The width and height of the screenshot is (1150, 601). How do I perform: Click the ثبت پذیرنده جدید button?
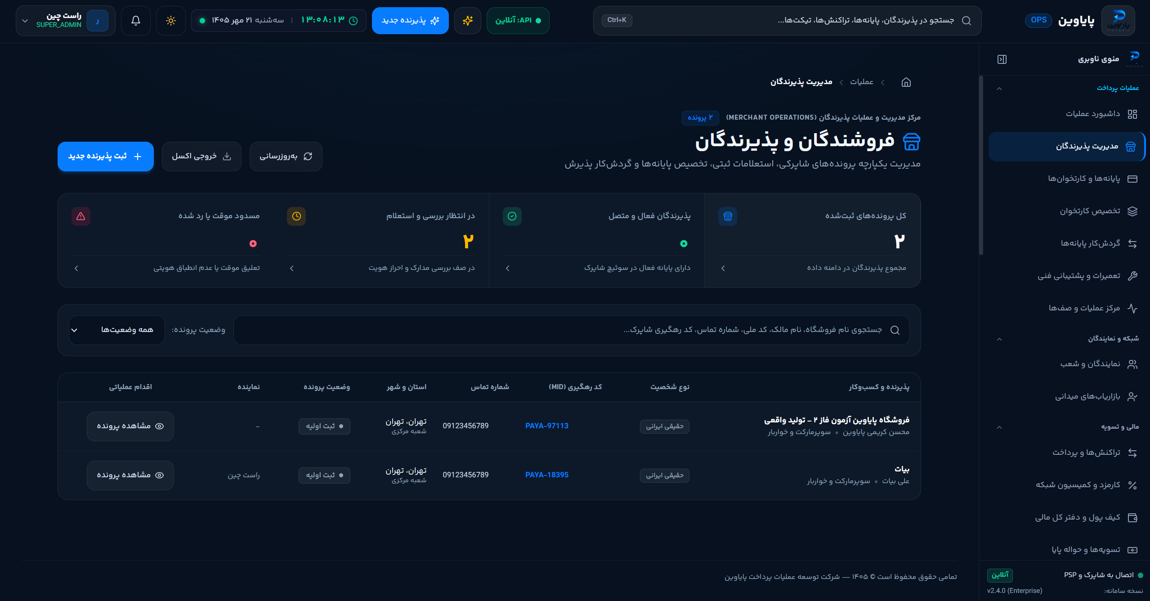106,157
